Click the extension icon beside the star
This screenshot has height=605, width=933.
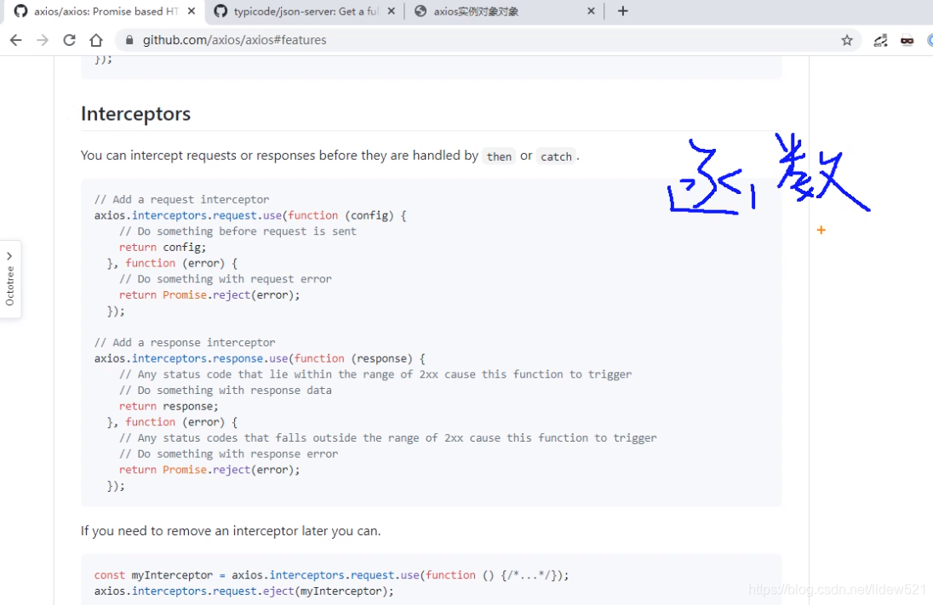(x=880, y=41)
